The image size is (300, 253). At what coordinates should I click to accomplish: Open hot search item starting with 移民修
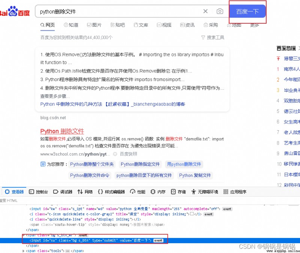point(292,164)
